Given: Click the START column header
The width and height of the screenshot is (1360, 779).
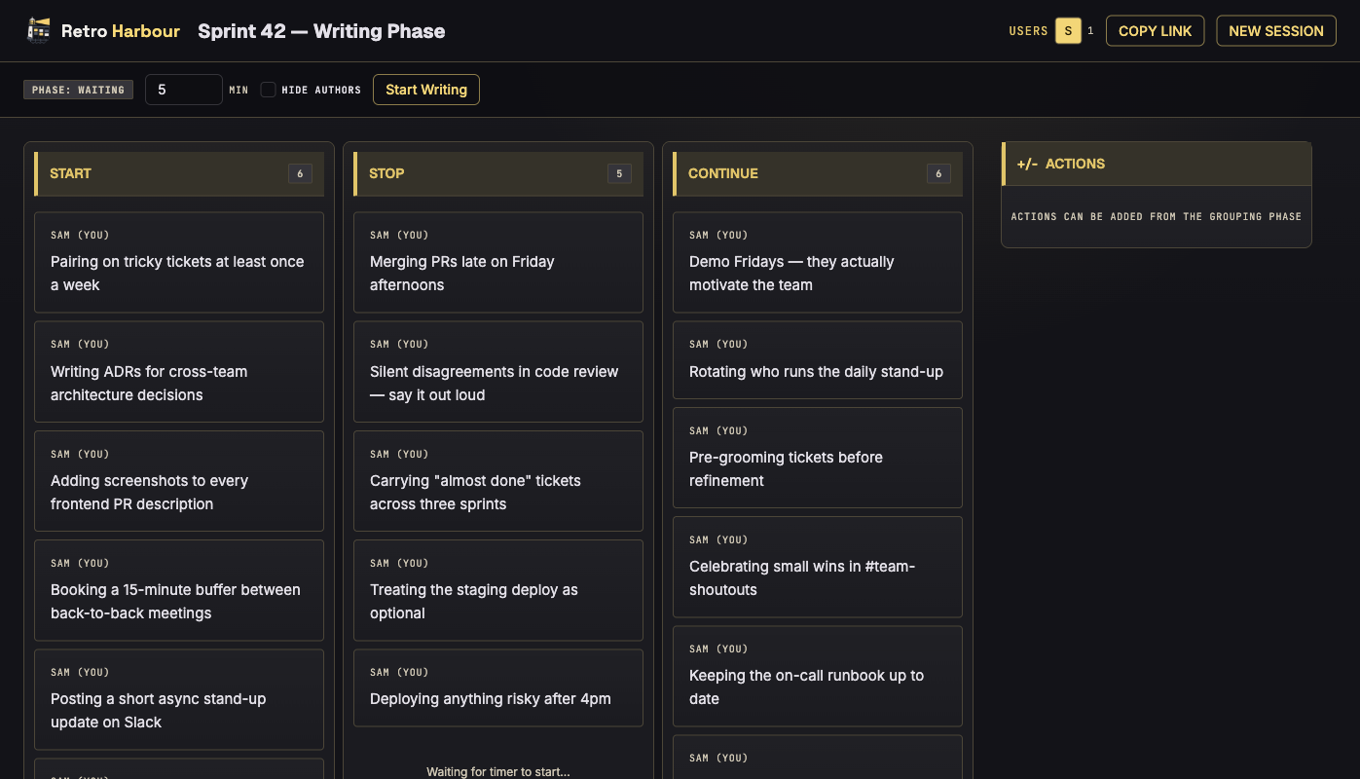Looking at the screenshot, I should pos(179,173).
